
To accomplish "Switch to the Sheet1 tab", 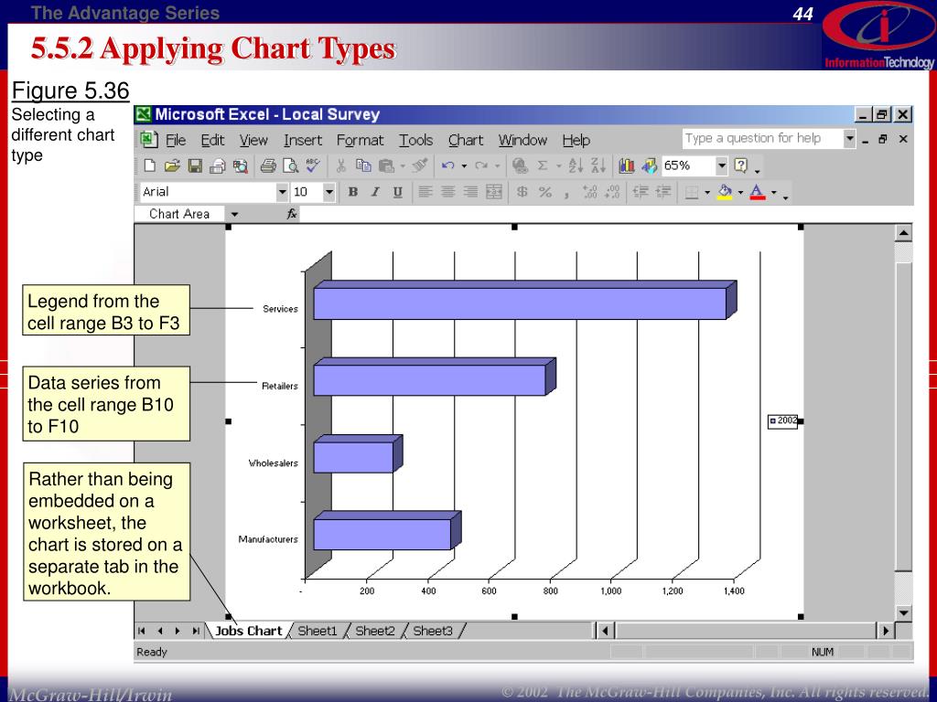I will 318,631.
